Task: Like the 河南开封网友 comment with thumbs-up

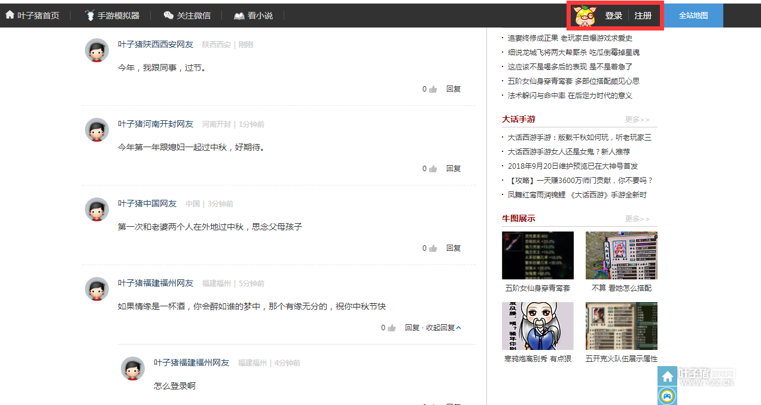Action: 433,169
